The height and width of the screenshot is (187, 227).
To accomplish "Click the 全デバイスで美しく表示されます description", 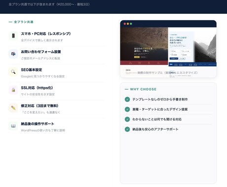I will [42, 40].
